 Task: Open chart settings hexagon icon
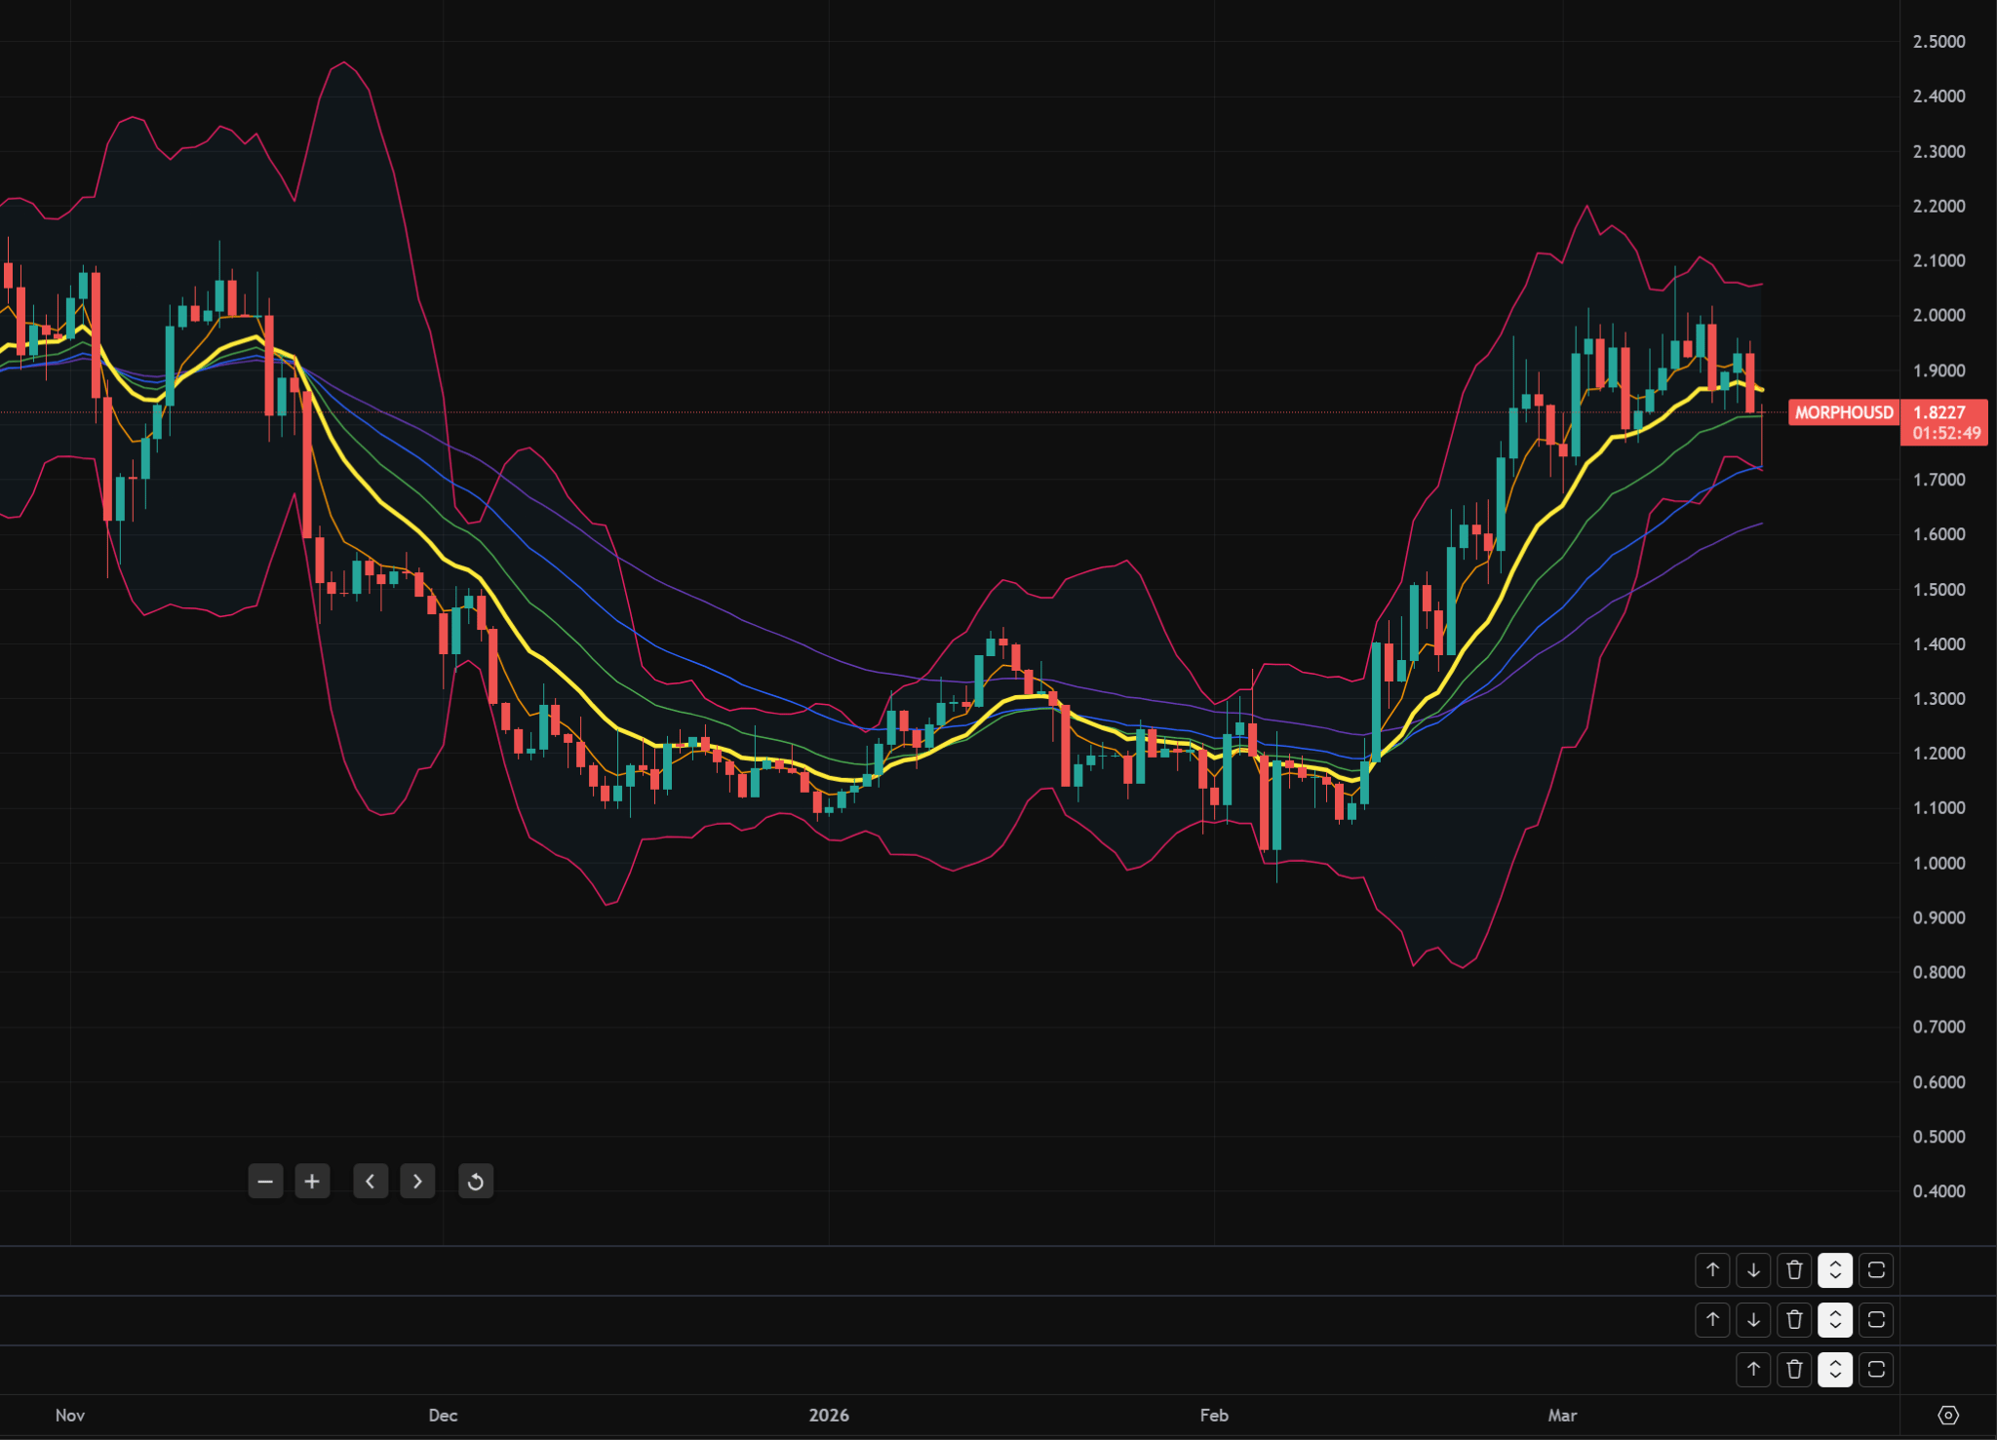tap(1947, 1415)
